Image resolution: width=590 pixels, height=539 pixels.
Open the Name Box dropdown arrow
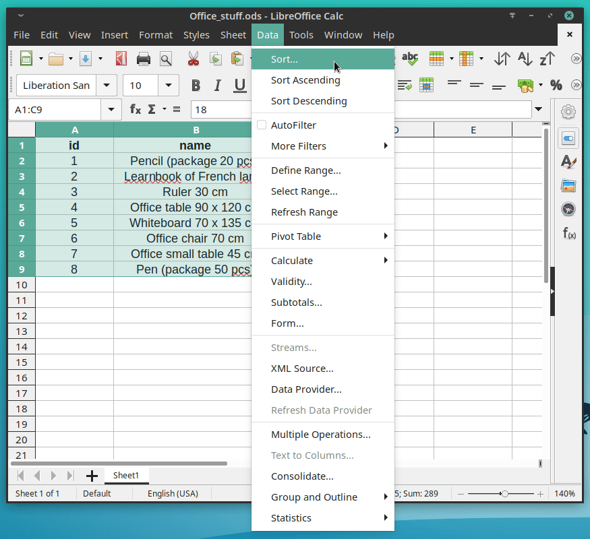click(111, 109)
